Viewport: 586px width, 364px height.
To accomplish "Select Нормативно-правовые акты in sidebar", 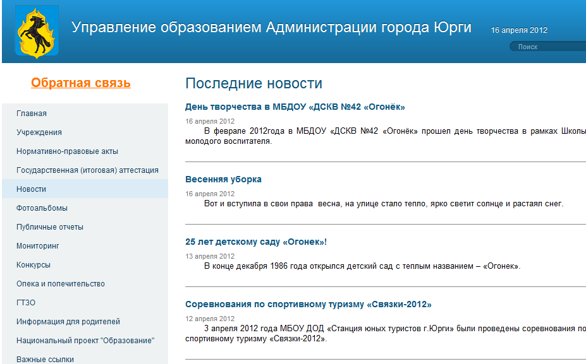I will click(67, 151).
